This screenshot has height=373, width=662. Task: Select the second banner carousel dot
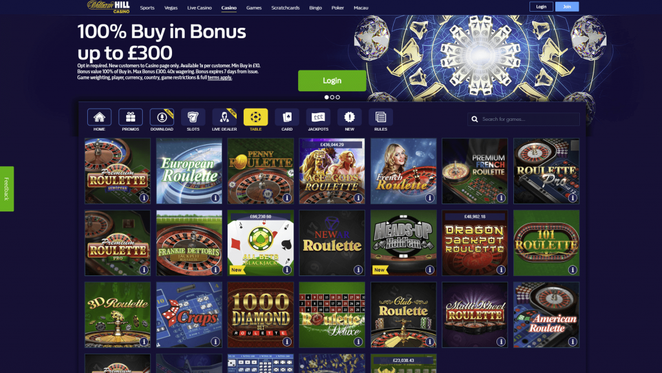pyautogui.click(x=332, y=97)
